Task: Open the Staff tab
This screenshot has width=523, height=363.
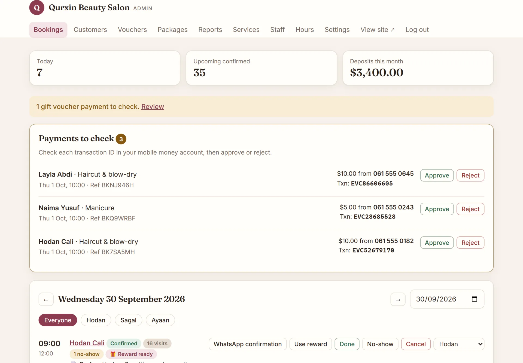Action: (x=277, y=30)
